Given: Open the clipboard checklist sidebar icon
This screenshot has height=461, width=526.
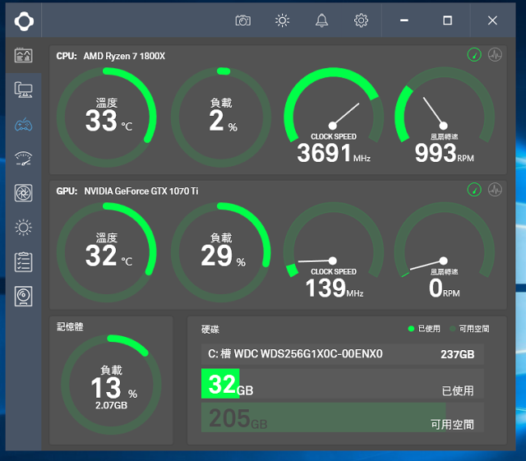Looking at the screenshot, I should 24,262.
